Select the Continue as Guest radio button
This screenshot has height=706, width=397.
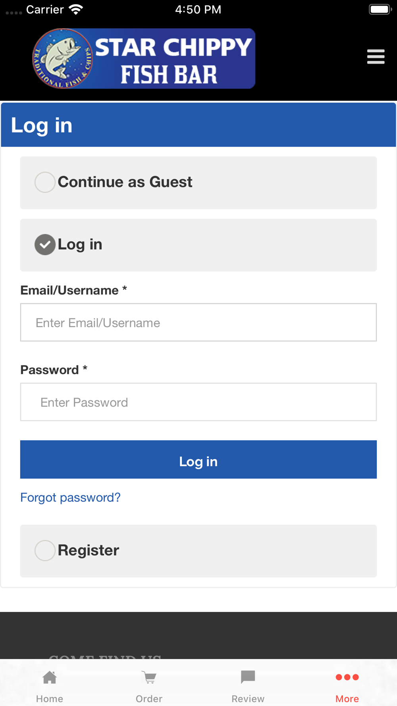(45, 182)
